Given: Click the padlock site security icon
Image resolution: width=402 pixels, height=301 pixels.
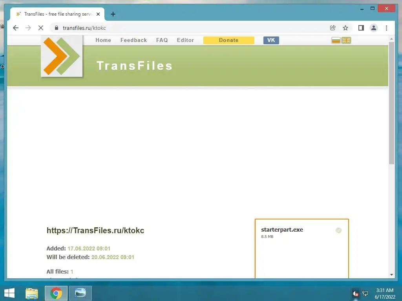Looking at the screenshot, I should pos(57,28).
